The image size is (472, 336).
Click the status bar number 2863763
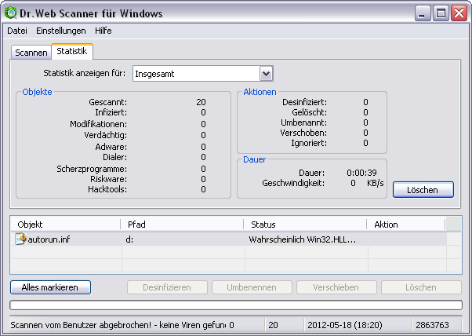(x=432, y=325)
